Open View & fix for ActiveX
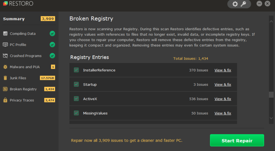 [223, 99]
